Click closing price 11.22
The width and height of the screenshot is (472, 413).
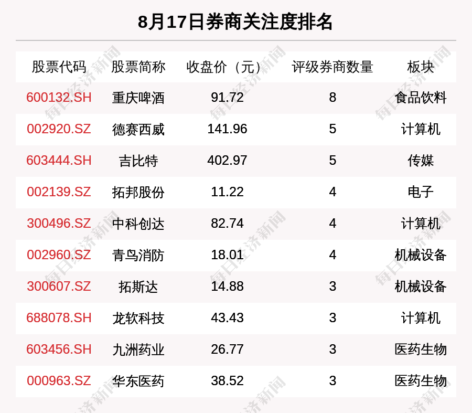pos(227,192)
